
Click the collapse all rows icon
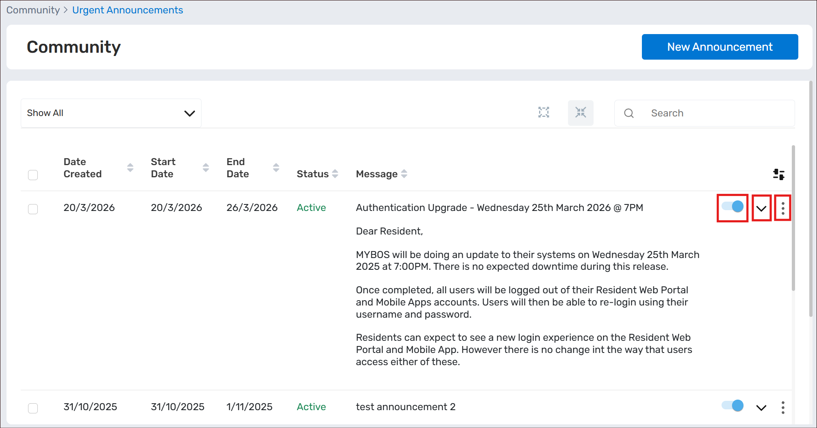[x=581, y=112]
